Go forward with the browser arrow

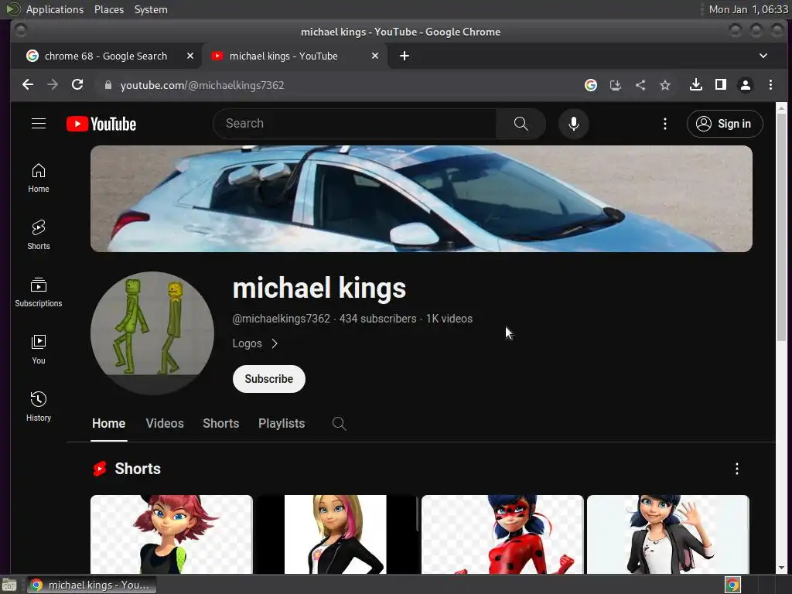(53, 85)
